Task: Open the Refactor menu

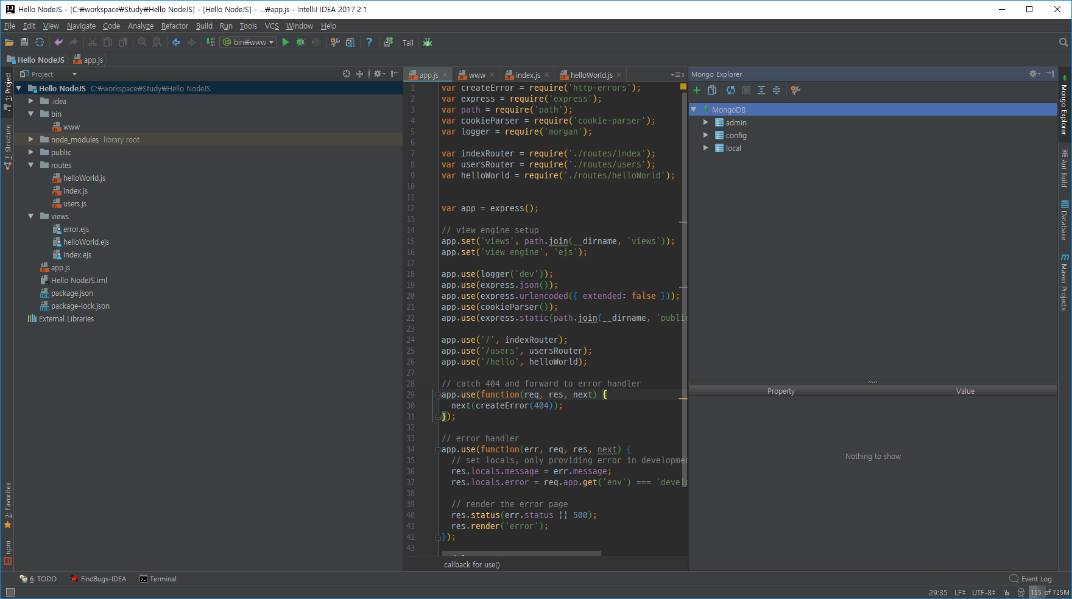Action: [175, 26]
